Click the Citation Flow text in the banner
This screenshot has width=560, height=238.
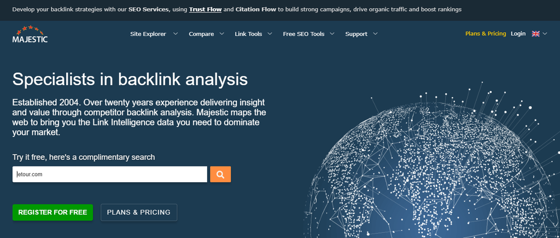(x=256, y=10)
